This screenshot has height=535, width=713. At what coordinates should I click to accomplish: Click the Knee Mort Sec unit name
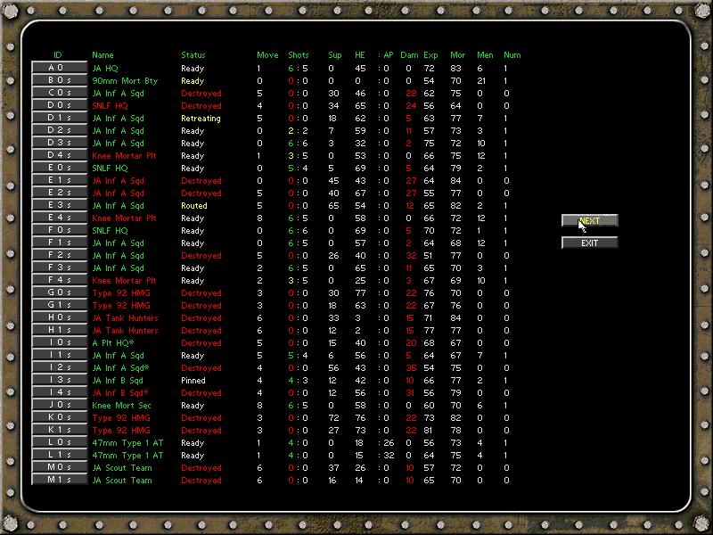[121, 406]
